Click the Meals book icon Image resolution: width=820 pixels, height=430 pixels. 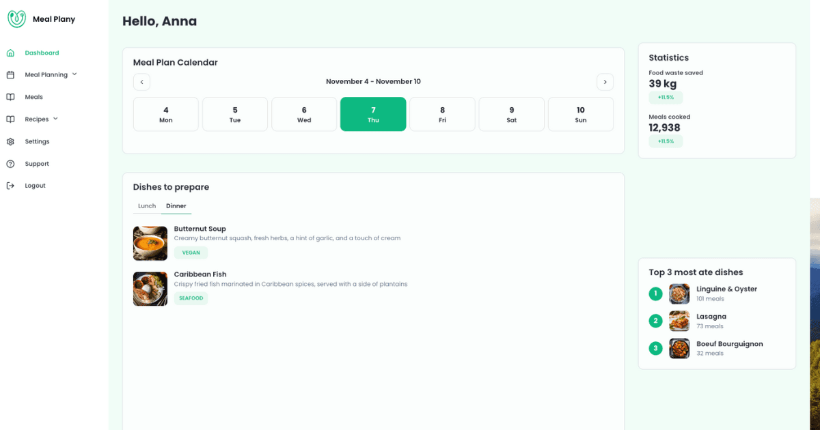click(10, 97)
